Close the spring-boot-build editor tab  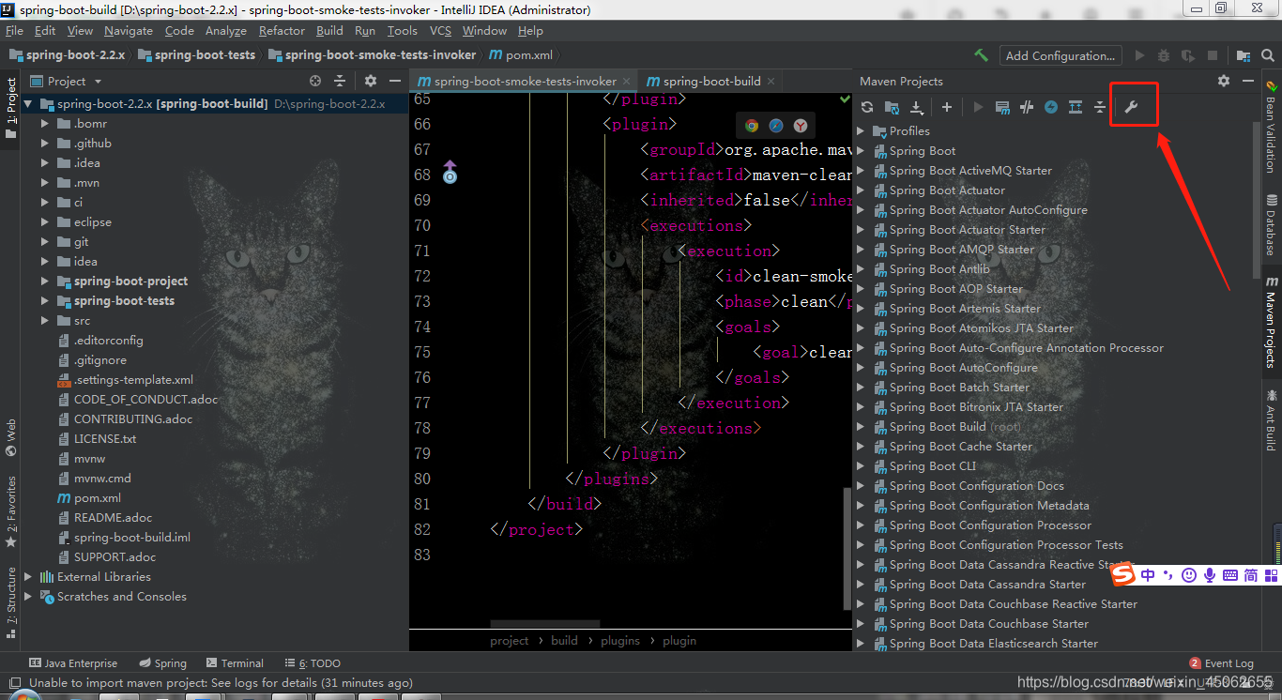click(x=771, y=82)
